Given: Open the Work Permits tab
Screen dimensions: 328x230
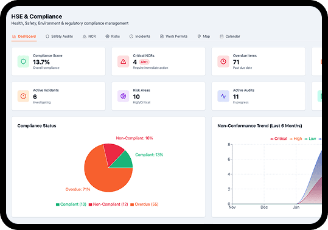Looking at the screenshot, I should click(173, 37).
